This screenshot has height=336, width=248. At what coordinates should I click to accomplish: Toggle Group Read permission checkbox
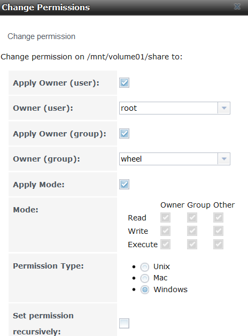[x=192, y=218]
